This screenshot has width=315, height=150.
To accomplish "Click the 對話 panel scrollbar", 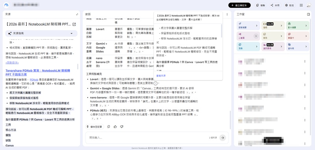I will (230, 119).
